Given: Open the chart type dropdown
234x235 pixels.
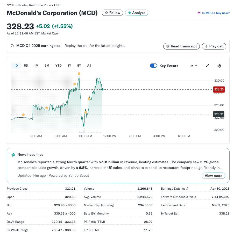Looking at the screenshot, I should tap(194, 66).
